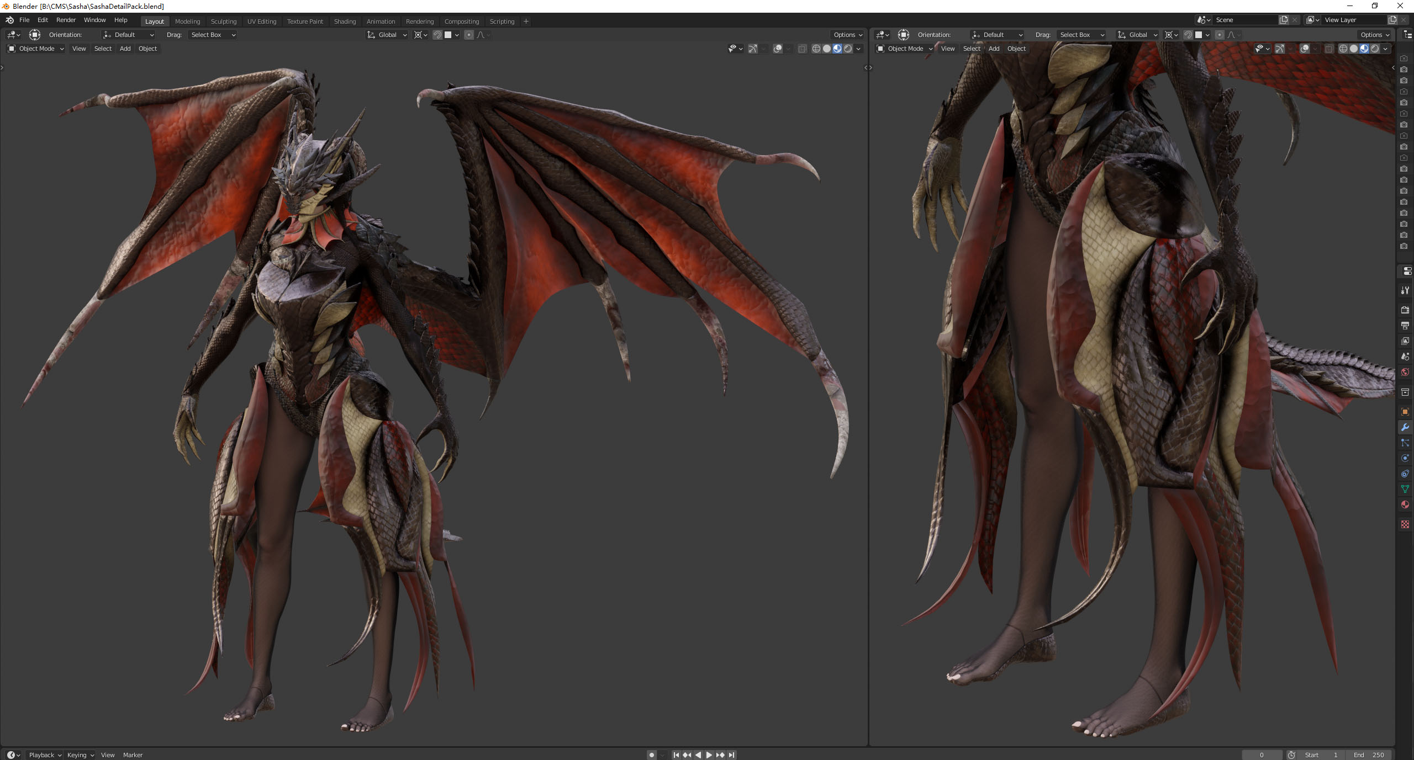
Task: Open Particles properties tab
Action: point(1405,443)
